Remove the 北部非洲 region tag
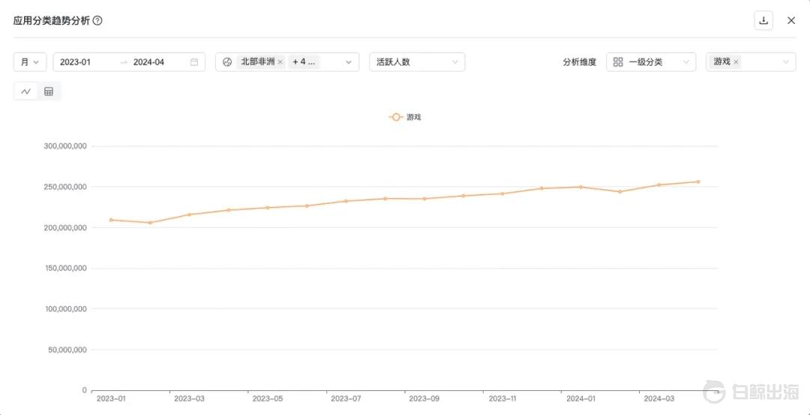Viewport: 810px width, 415px height. click(x=280, y=62)
